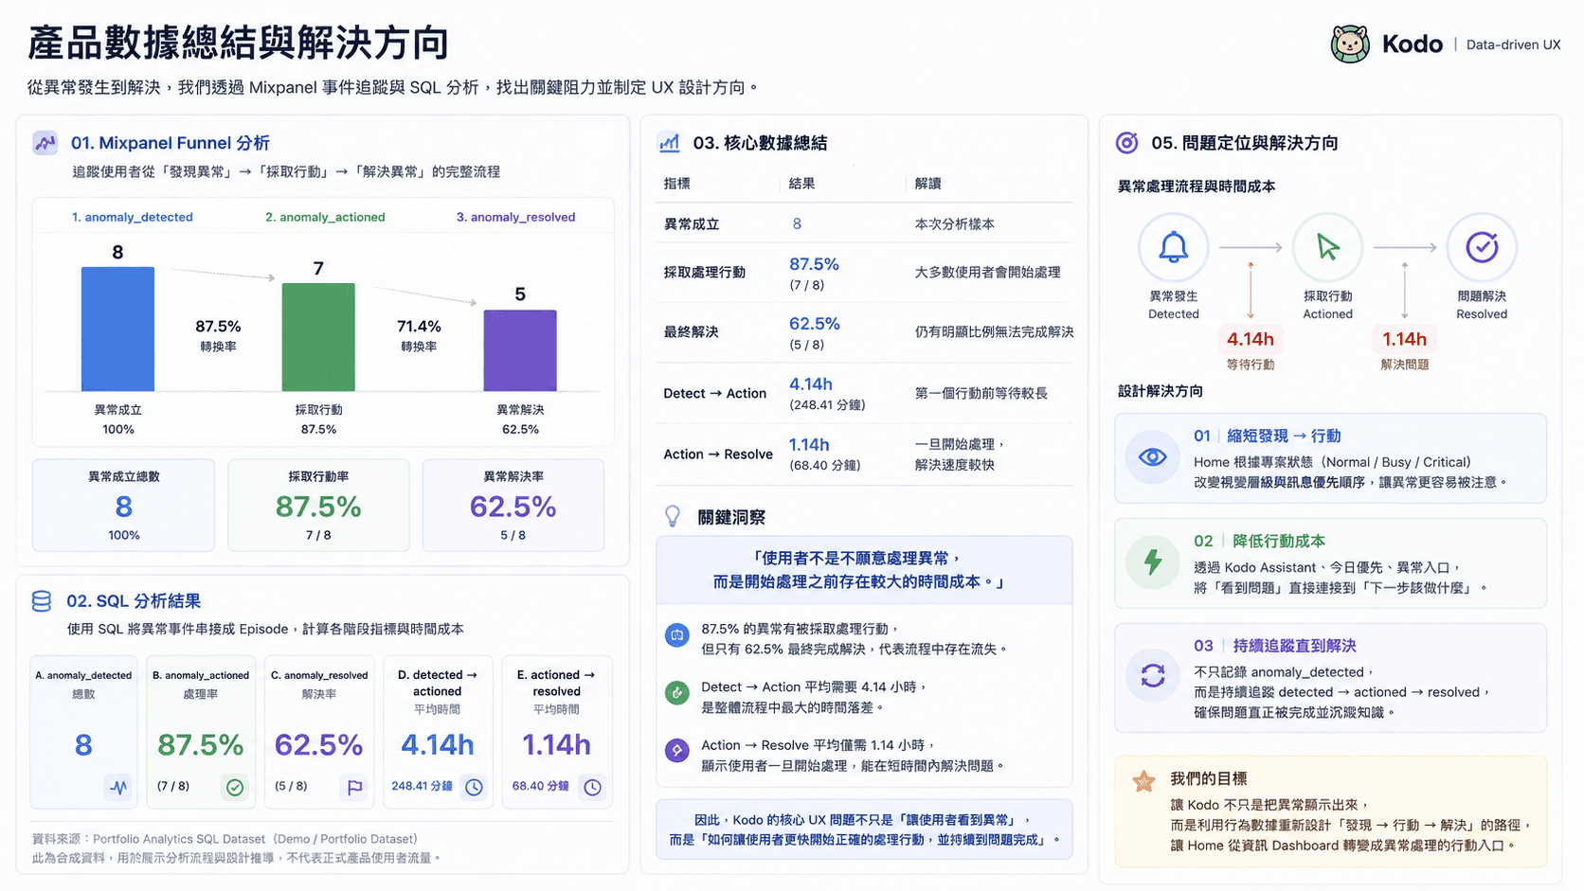The width and height of the screenshot is (1584, 891).
Task: Click the 71.4% 轉換率 conversion label
Action: point(419,335)
